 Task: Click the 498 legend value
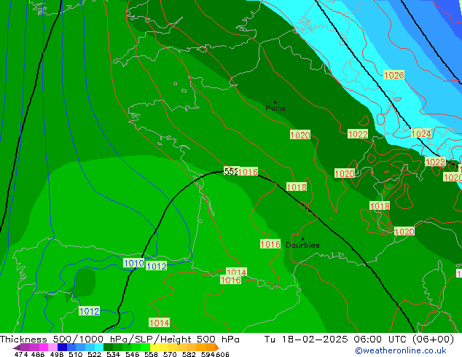coord(56,354)
